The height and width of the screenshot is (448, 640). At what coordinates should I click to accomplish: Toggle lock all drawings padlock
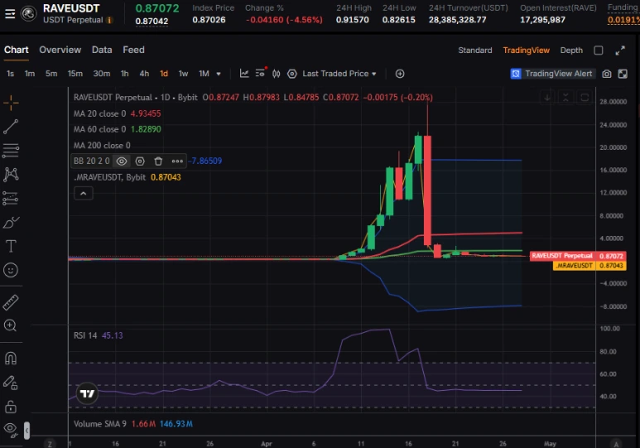click(x=11, y=407)
